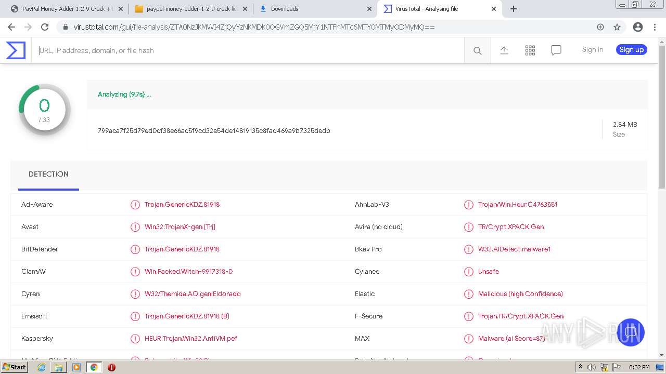Select the VirusTotal Analysing file tab

point(440,9)
